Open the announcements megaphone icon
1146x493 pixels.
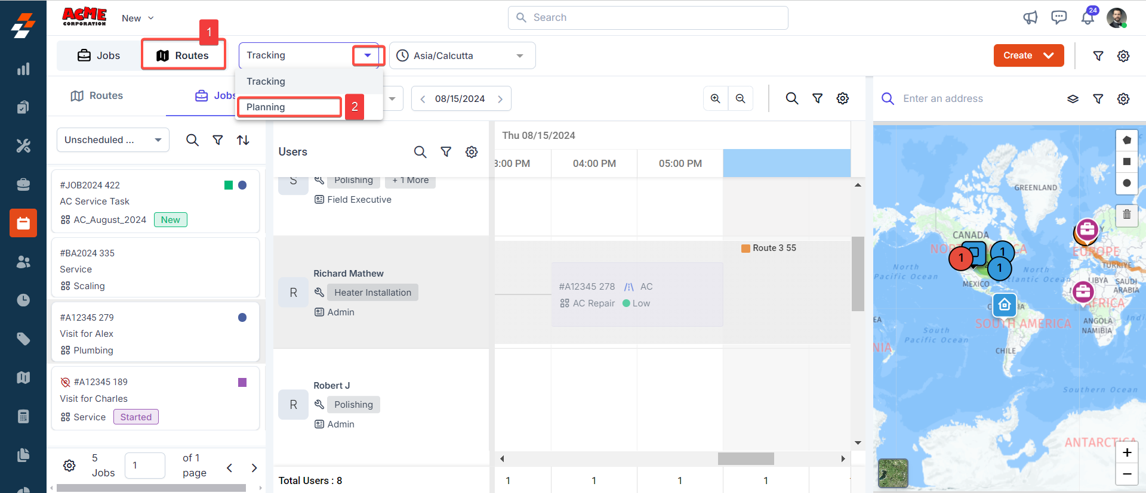[1030, 18]
